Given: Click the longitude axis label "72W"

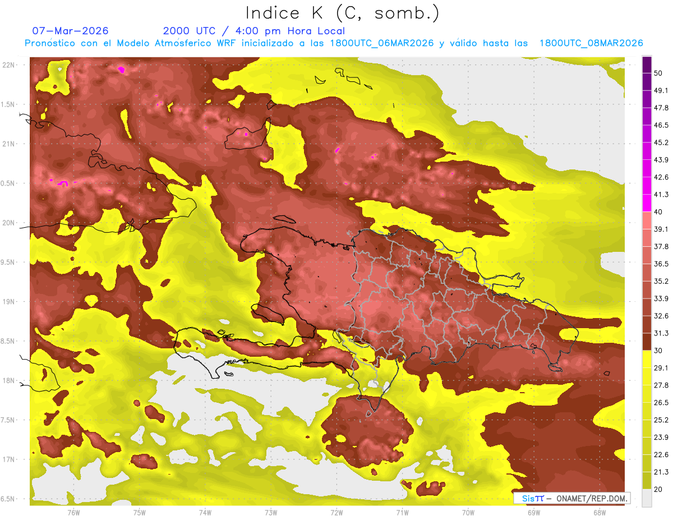Looking at the screenshot, I should pyautogui.click(x=336, y=513).
